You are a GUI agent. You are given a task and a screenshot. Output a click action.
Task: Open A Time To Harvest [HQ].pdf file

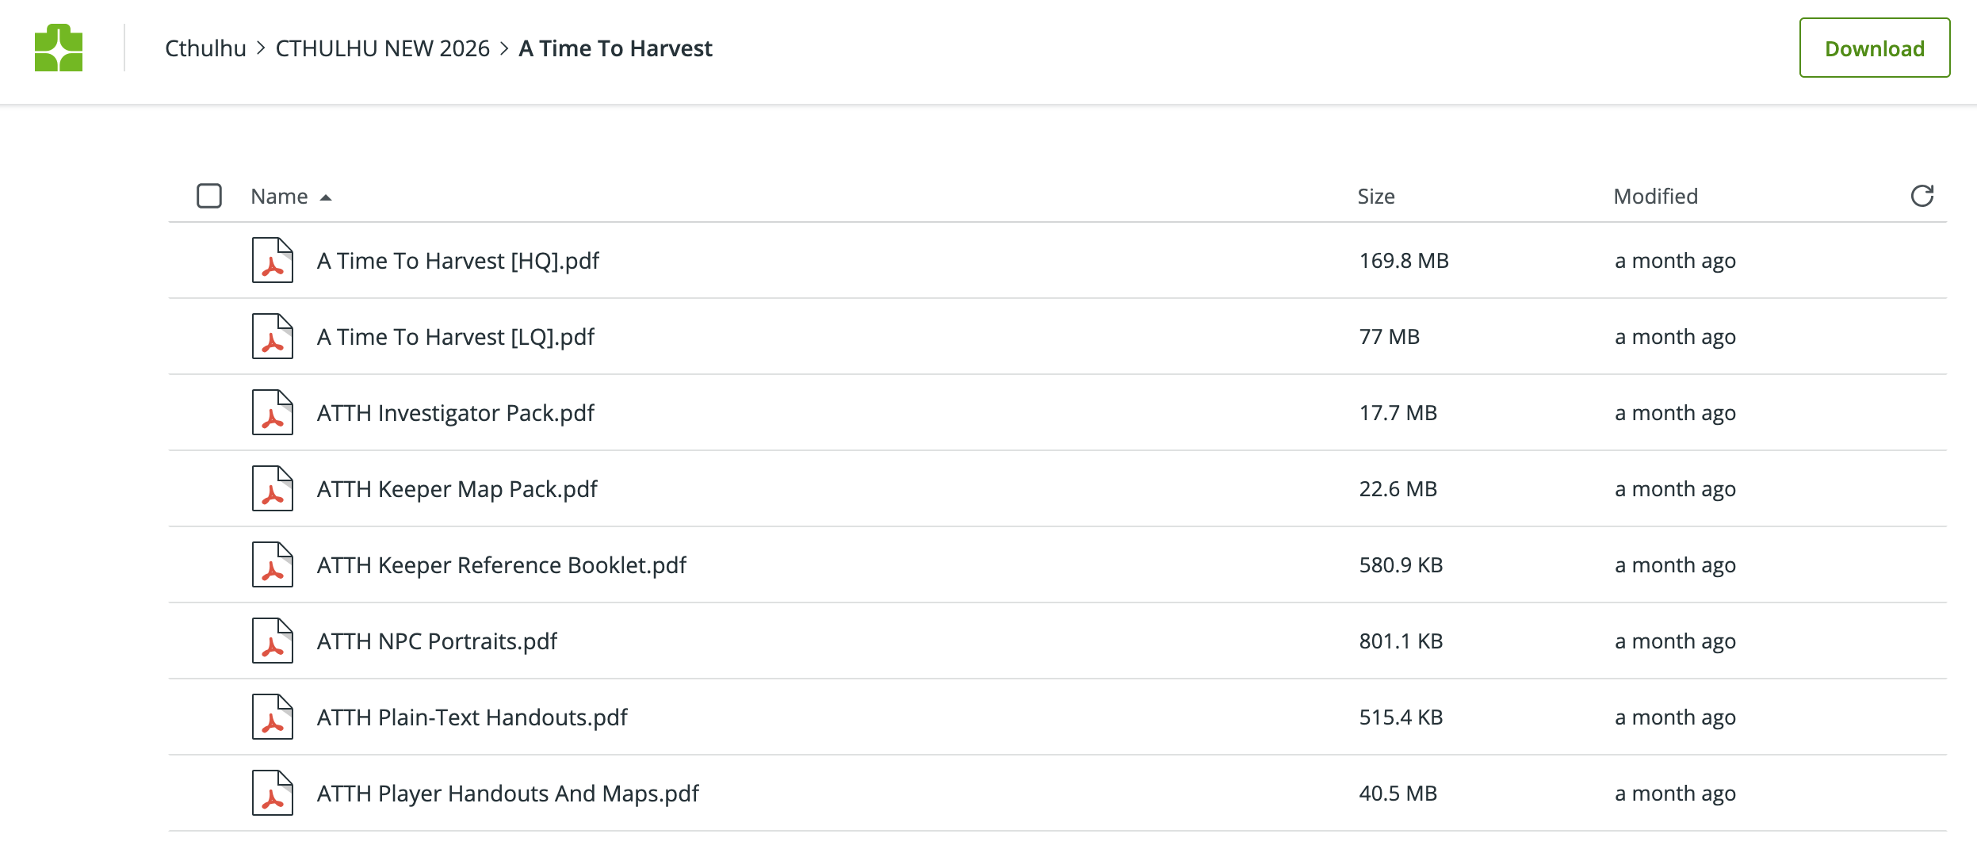pos(457,261)
